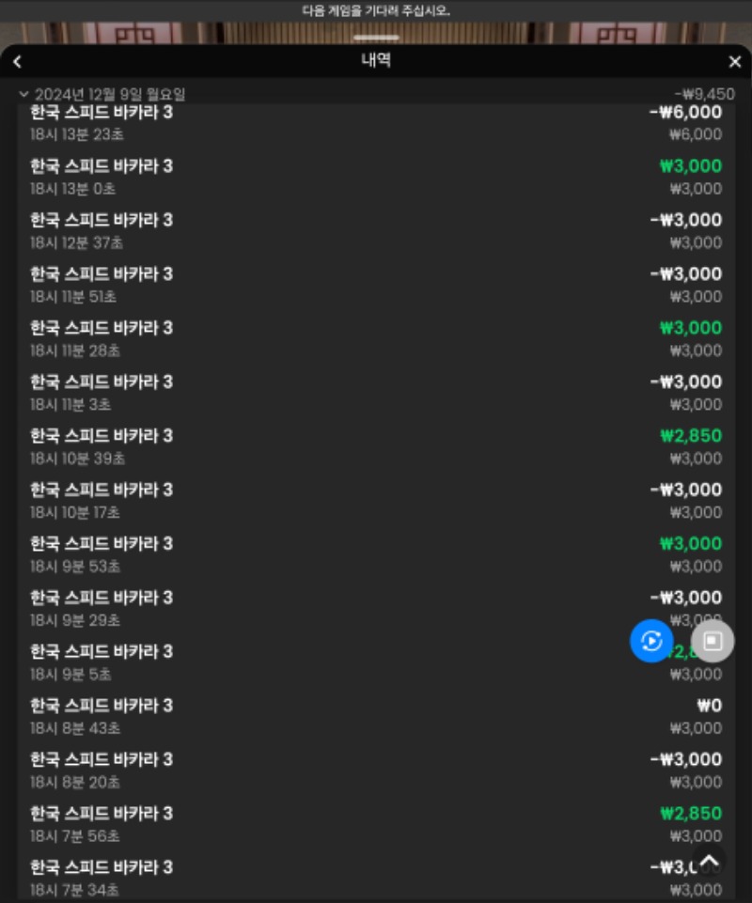Go back using the left arrow
The width and height of the screenshot is (752, 903).
click(17, 62)
